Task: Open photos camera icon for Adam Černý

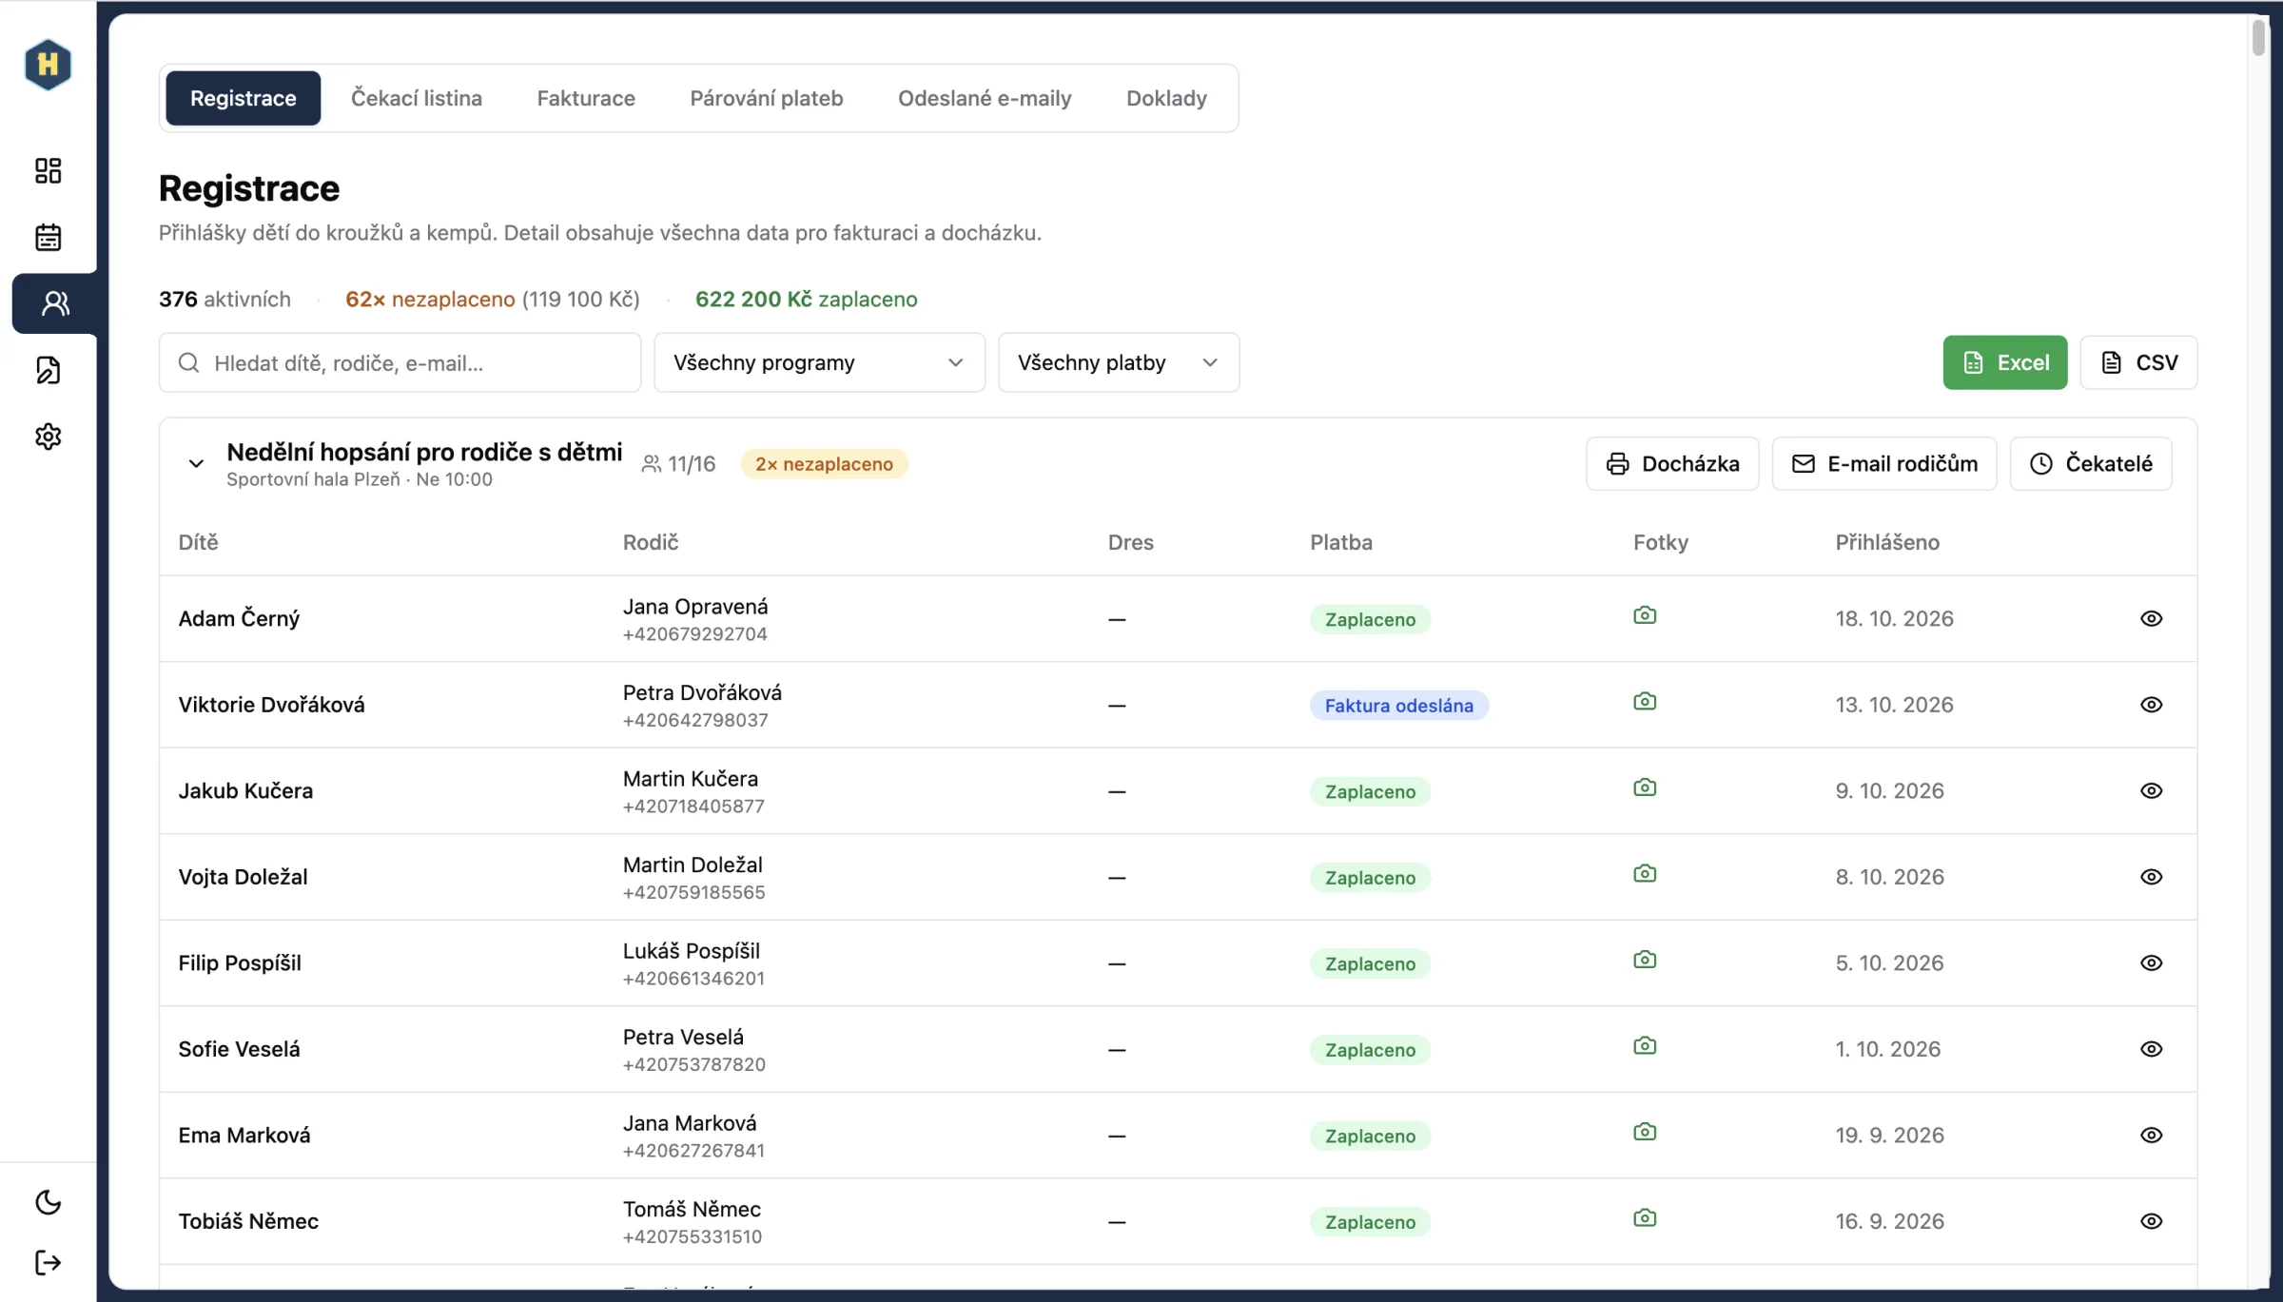Action: coord(1645,615)
